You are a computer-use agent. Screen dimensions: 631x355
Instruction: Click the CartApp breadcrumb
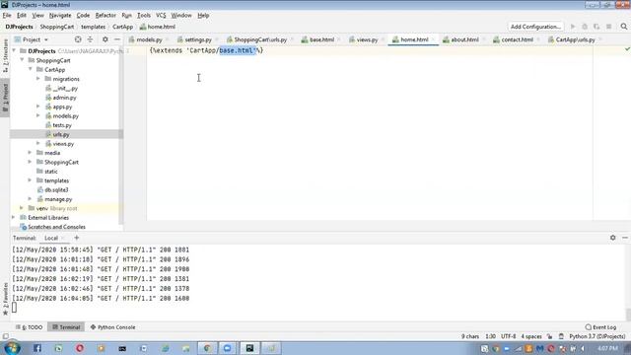coord(122,27)
